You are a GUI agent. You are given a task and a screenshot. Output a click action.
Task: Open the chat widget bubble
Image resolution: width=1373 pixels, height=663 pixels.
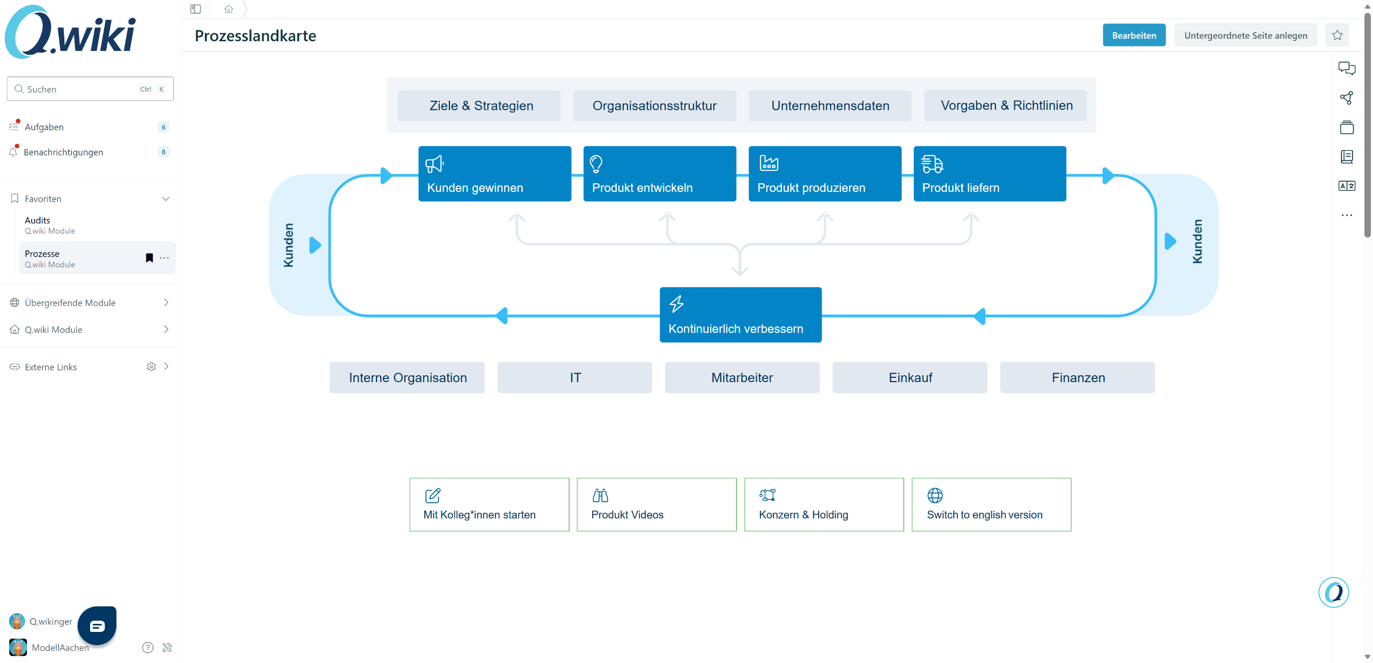pyautogui.click(x=97, y=625)
